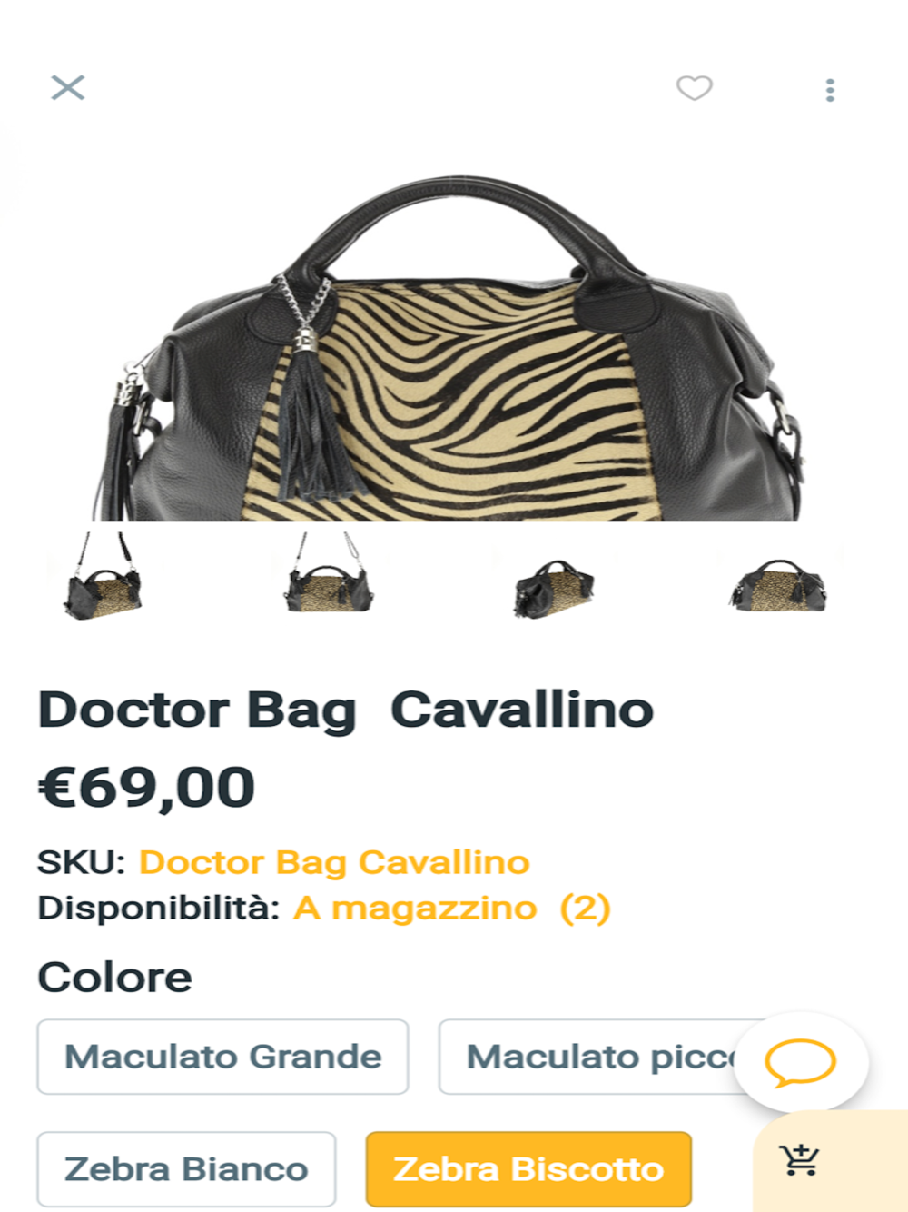
Task: View fourth thumbnail of the bag
Action: pyautogui.click(x=778, y=585)
